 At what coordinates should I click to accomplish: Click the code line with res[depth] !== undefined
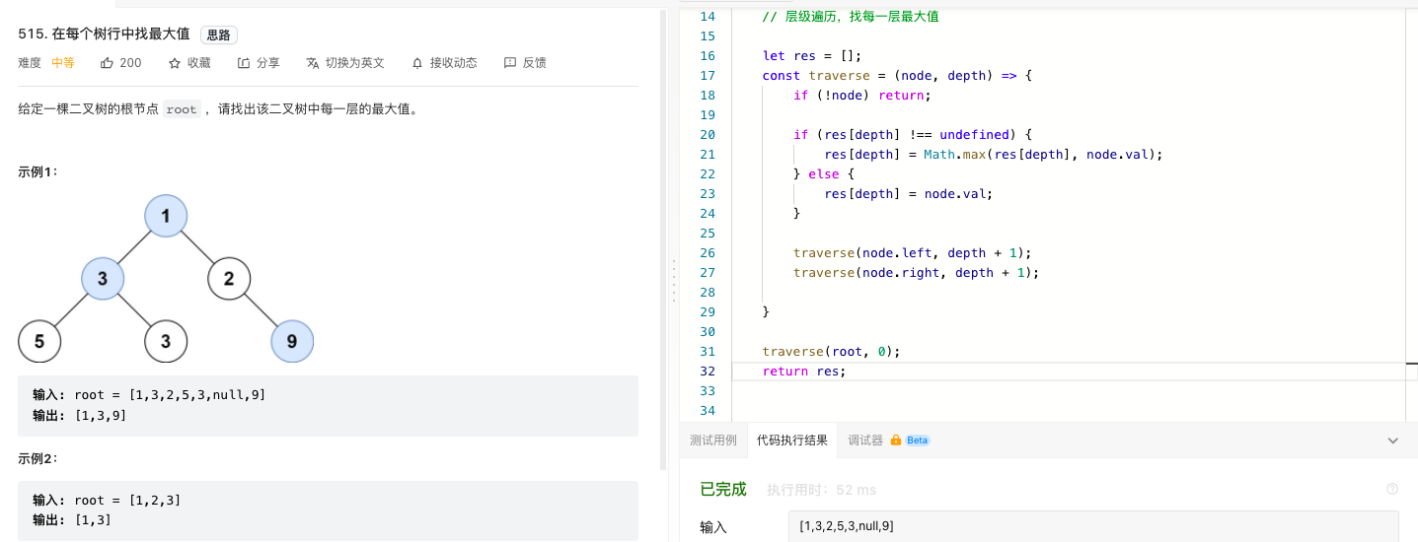tap(912, 135)
